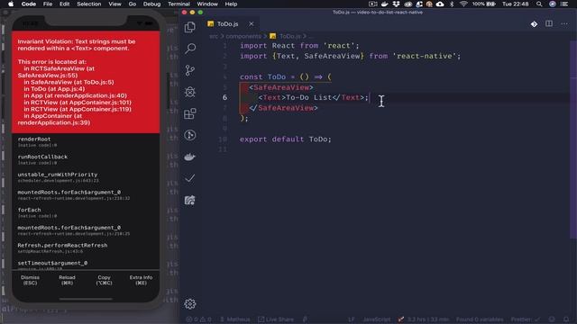Close the ToDo.js tab
This screenshot has height=324, width=577.
click(252, 24)
